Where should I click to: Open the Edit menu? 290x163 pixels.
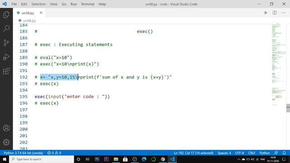[x=24, y=4]
